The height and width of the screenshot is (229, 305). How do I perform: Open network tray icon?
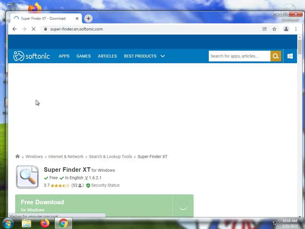[x=275, y=223]
